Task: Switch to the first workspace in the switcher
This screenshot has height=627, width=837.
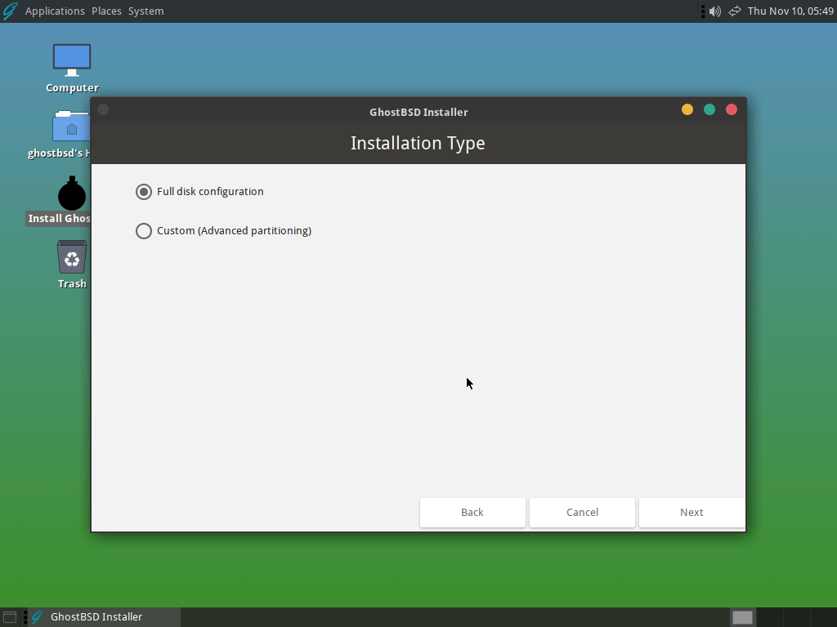Action: click(742, 617)
